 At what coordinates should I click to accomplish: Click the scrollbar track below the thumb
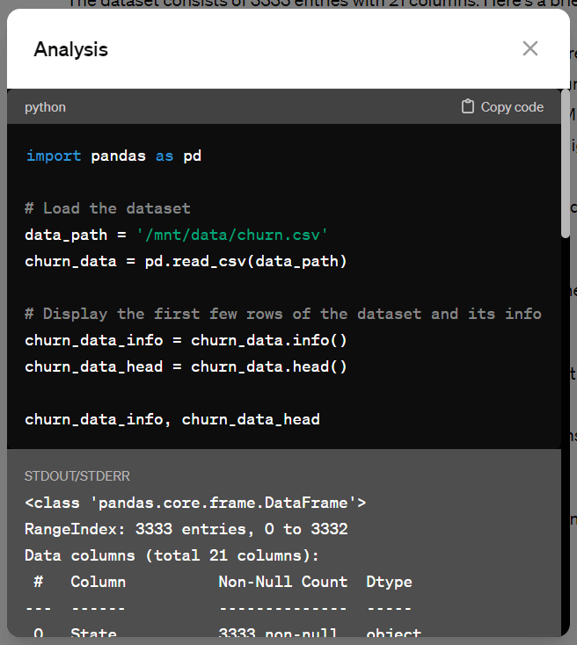(566, 439)
